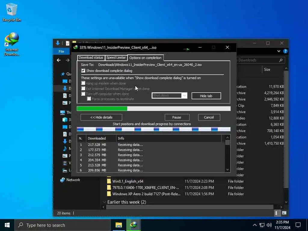The width and height of the screenshot is (308, 231).
Task: Toggle Exit Internet Download Manager when done
Action: pos(83,88)
